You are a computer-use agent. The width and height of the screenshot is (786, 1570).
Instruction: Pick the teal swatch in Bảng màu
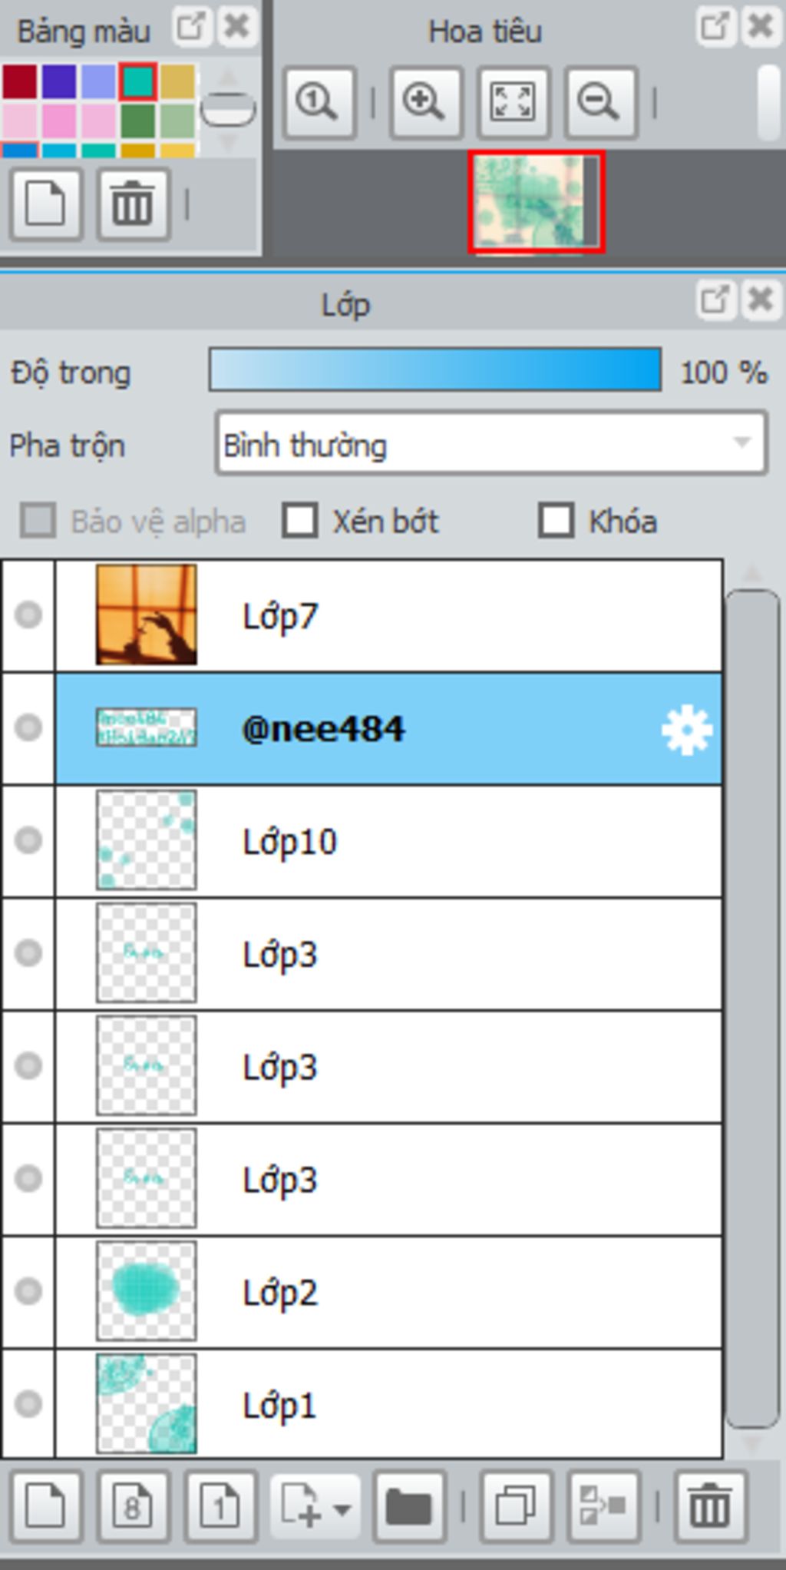[138, 81]
